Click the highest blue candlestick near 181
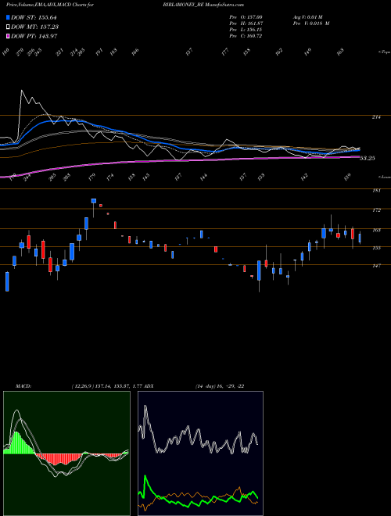391x516 pixels. pos(94,201)
